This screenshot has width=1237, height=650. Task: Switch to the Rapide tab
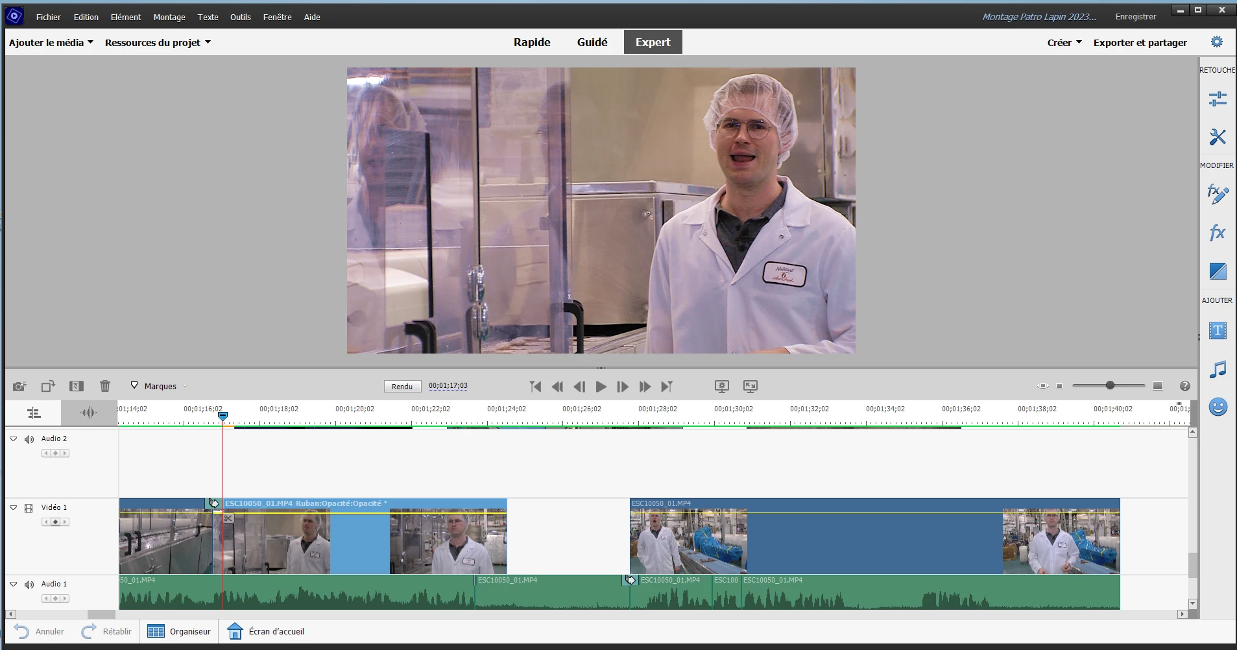point(532,42)
